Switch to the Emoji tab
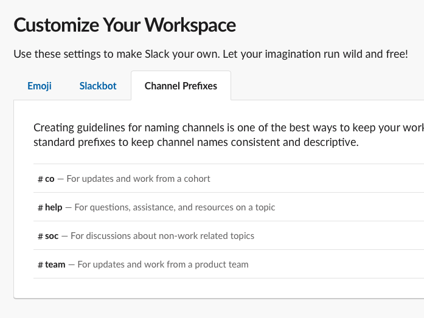 (40, 86)
